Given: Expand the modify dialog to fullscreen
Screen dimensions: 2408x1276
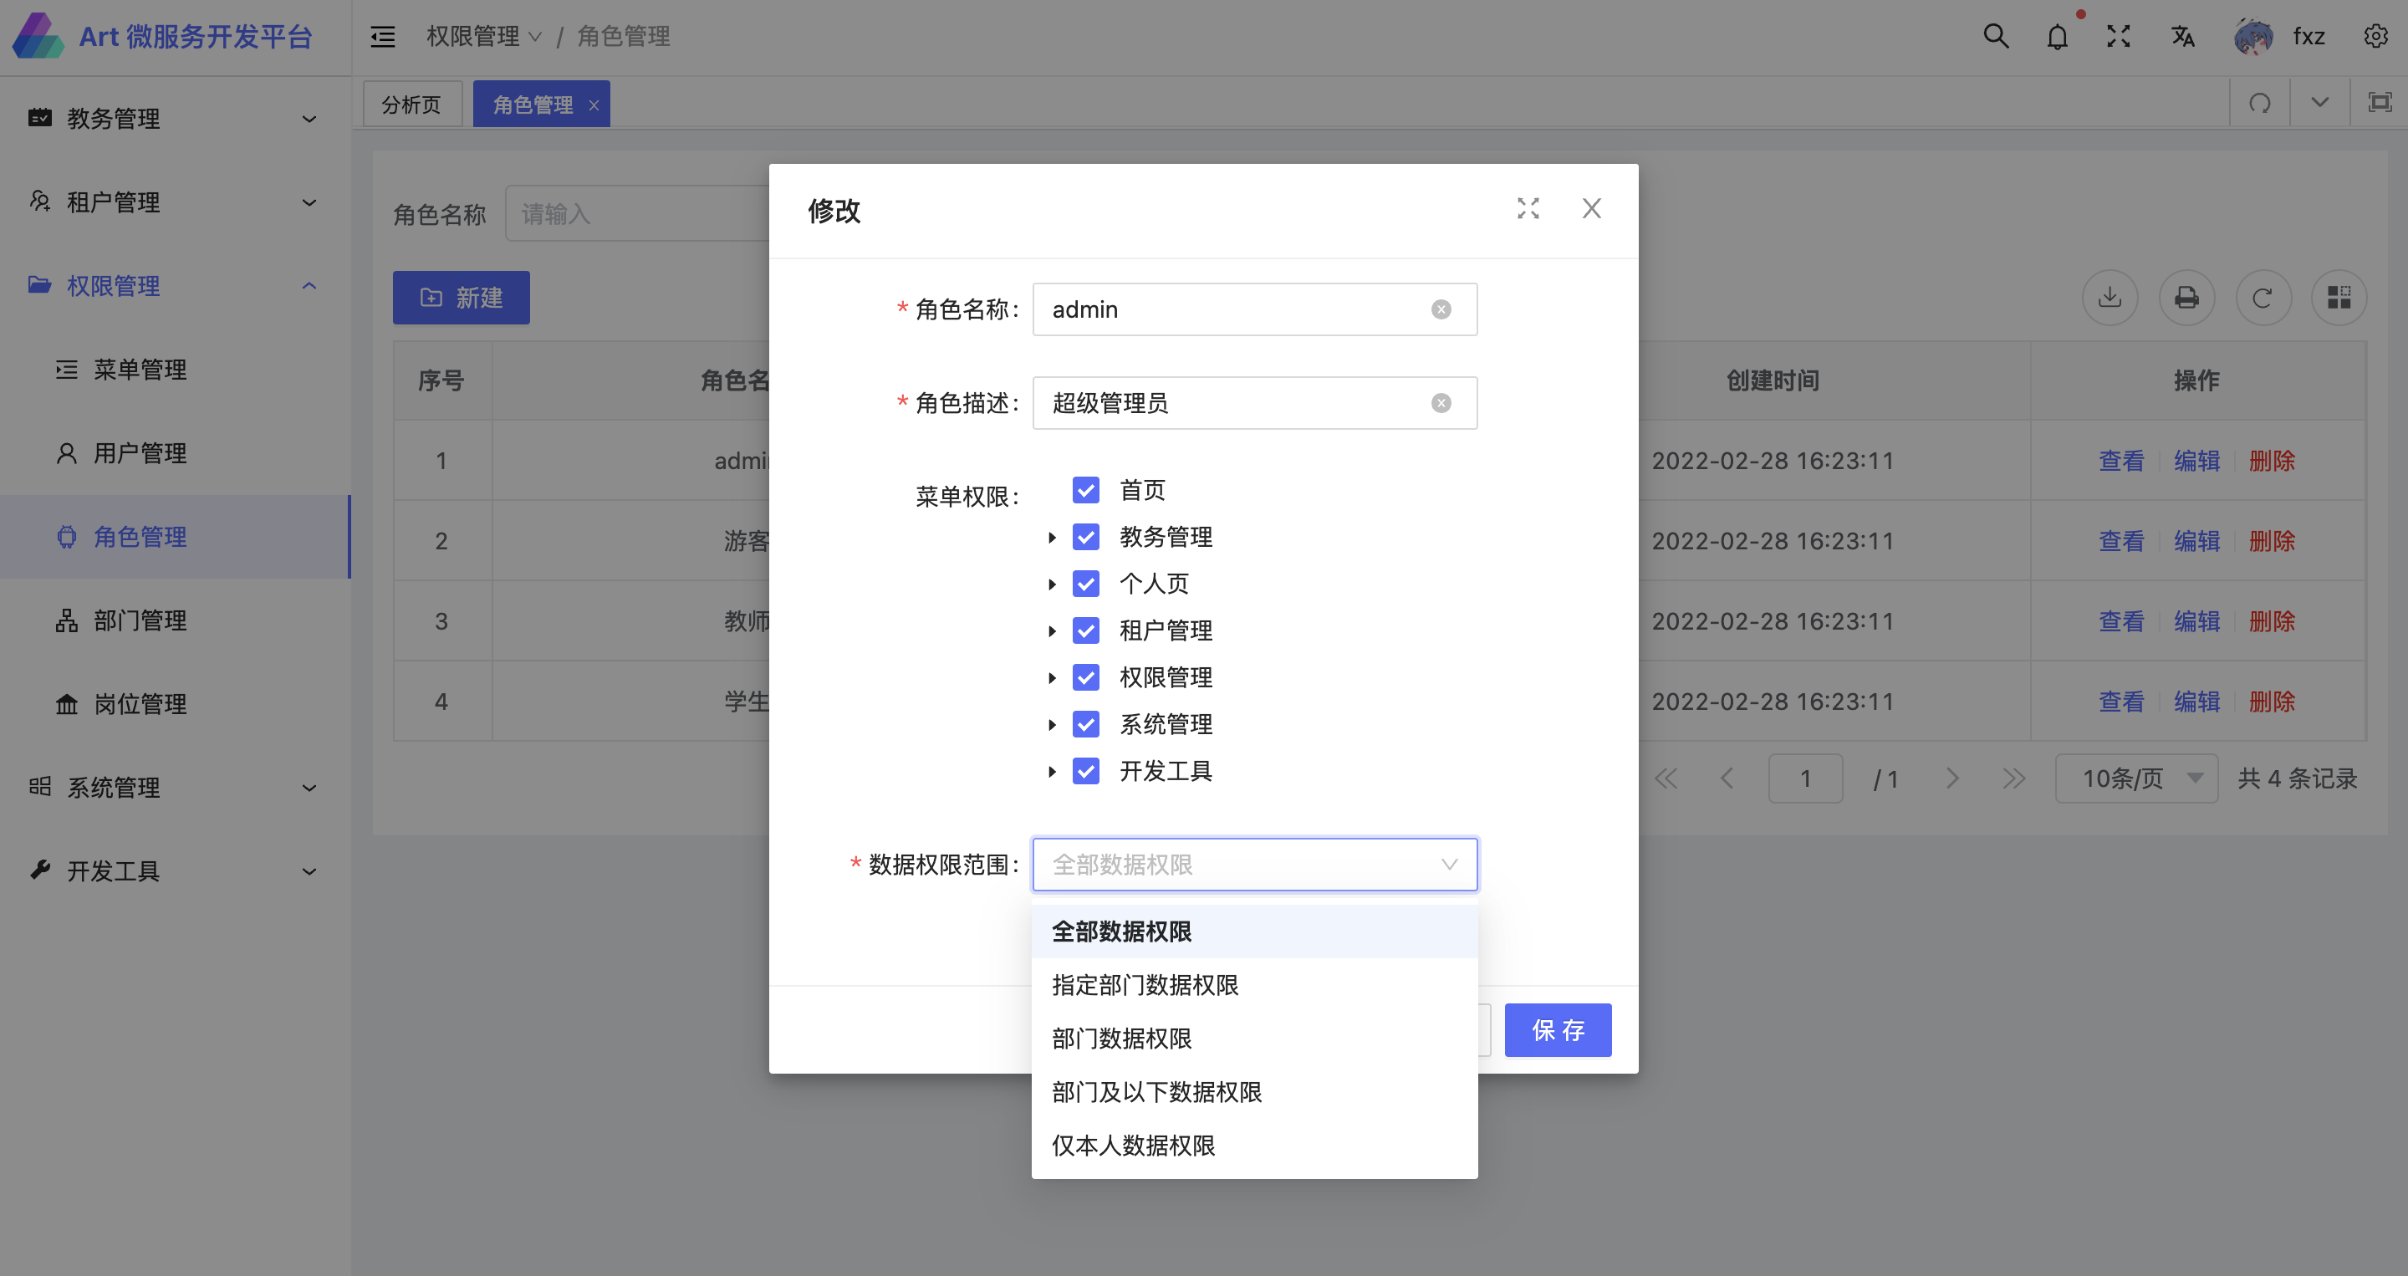Looking at the screenshot, I should [1528, 208].
